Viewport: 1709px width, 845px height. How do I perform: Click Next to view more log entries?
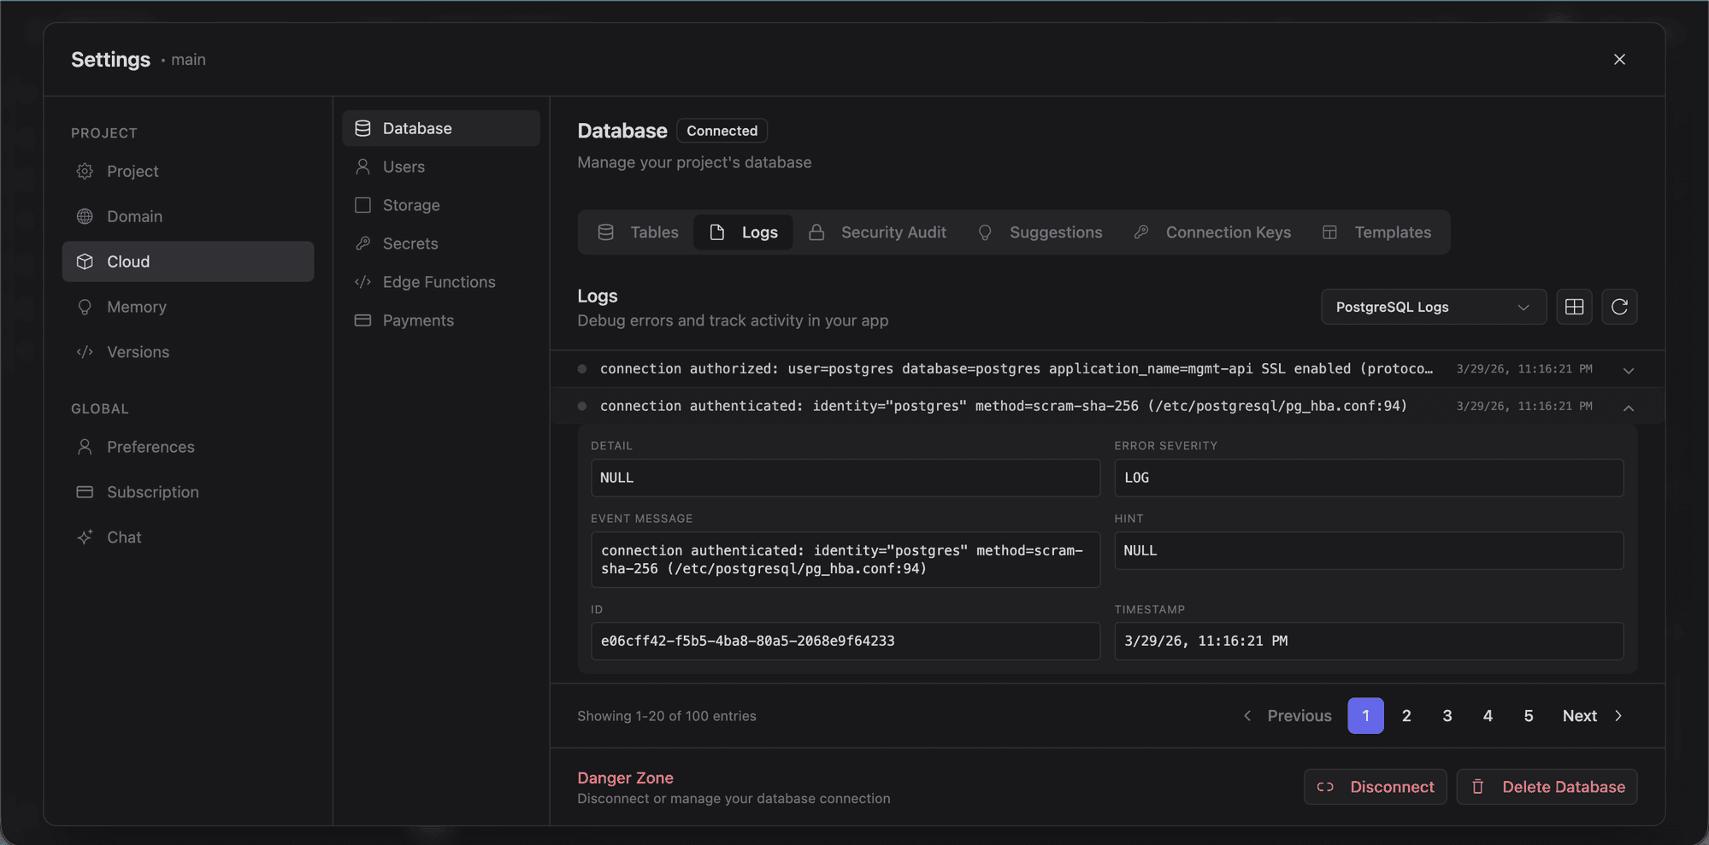(x=1578, y=715)
